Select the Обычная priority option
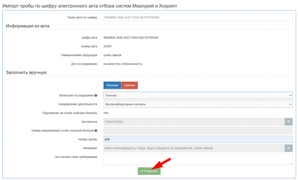Viewport: 298px width, 180px height. point(112,85)
